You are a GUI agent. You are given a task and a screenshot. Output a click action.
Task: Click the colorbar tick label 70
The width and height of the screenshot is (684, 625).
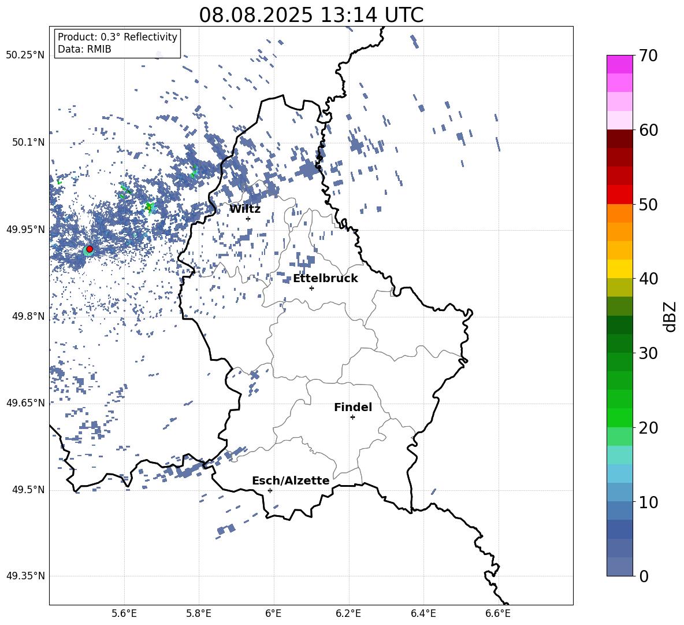[x=649, y=56]
